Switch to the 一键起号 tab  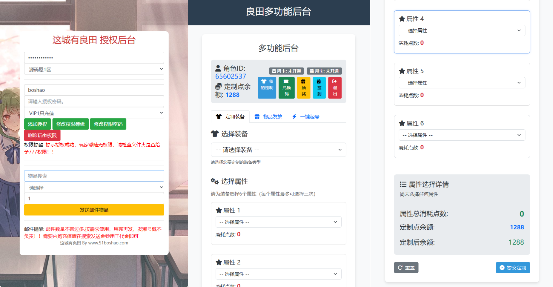(306, 116)
